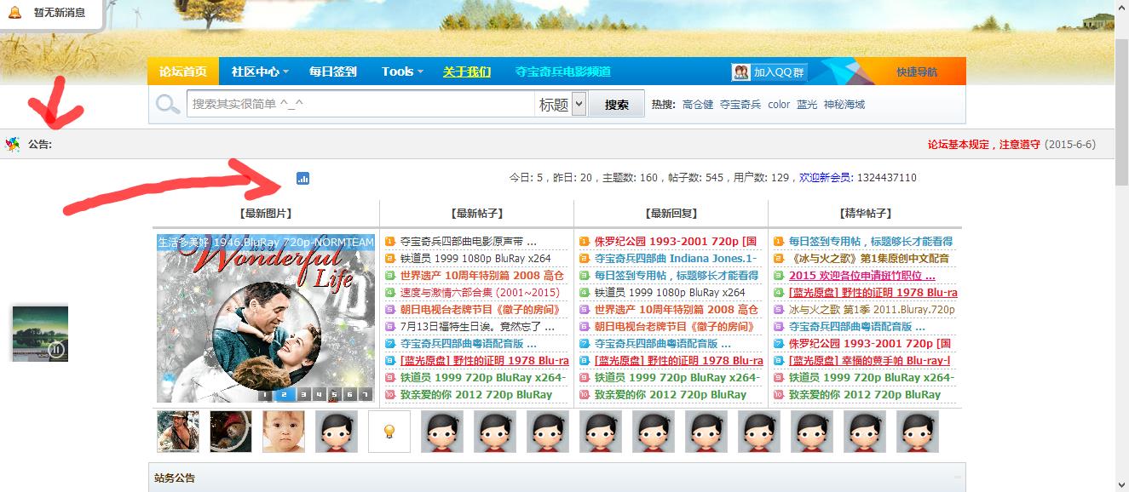Expand the 社区中心 menu

click(260, 72)
